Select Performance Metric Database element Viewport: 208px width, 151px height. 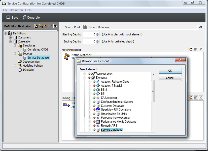[119, 122]
